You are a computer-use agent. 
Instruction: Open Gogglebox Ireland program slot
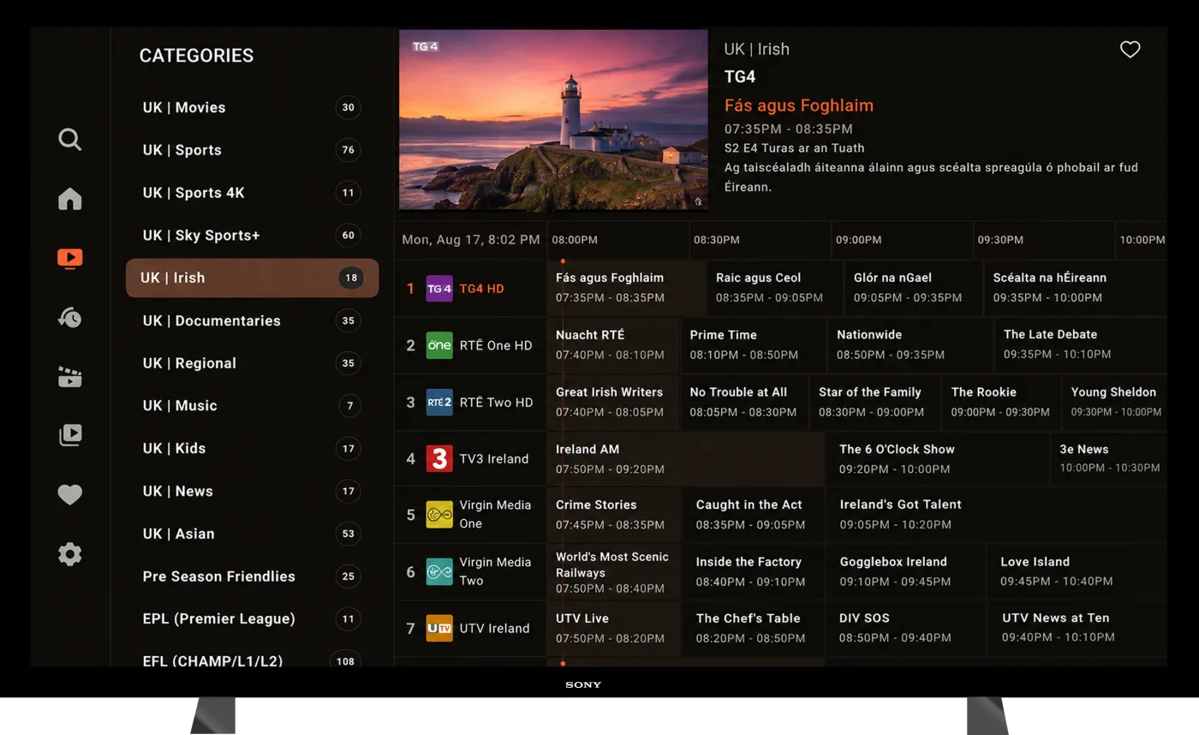[906, 571]
